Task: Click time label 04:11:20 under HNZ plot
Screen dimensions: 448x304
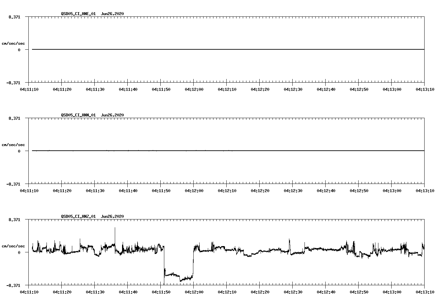Action: tap(62, 292)
